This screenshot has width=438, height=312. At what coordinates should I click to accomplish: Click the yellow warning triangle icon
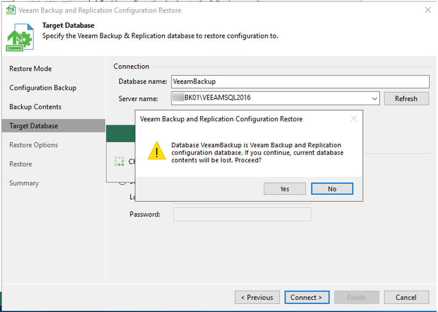[x=157, y=151]
